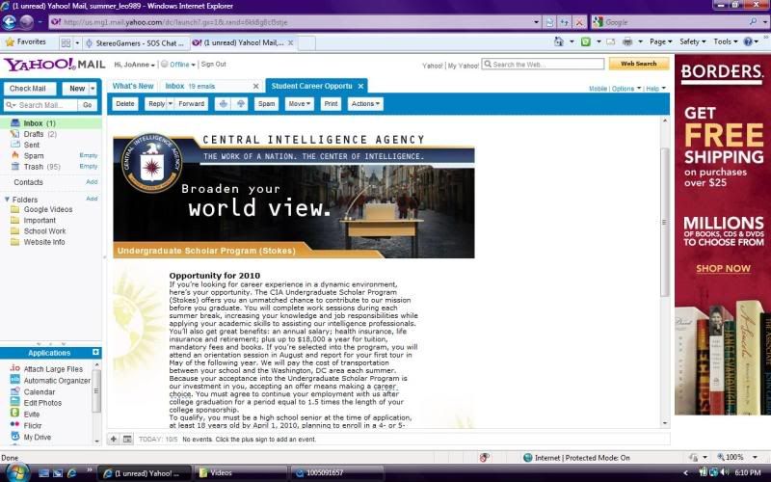Open the Move dropdown
Viewport: 771px width, 482px height.
click(x=300, y=104)
